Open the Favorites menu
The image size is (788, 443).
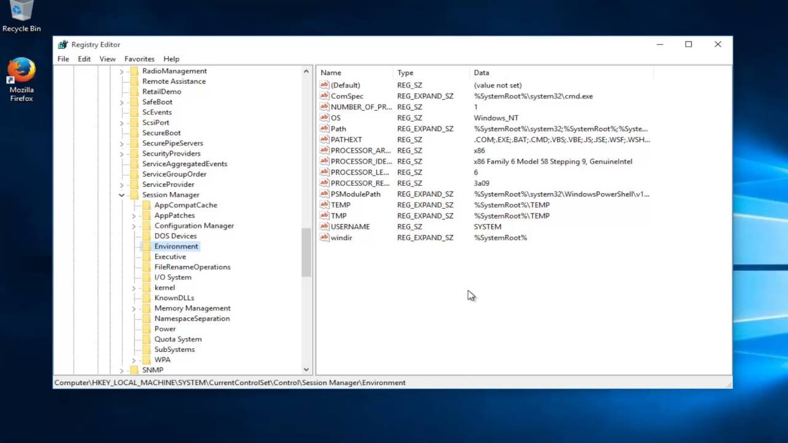pyautogui.click(x=139, y=59)
